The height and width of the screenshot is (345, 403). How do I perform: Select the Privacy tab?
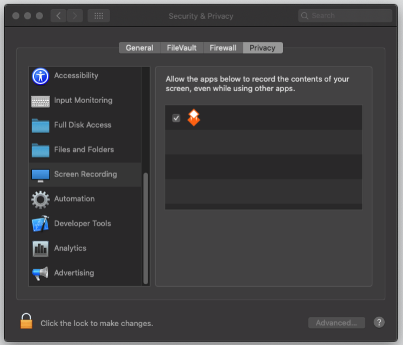[x=262, y=48]
